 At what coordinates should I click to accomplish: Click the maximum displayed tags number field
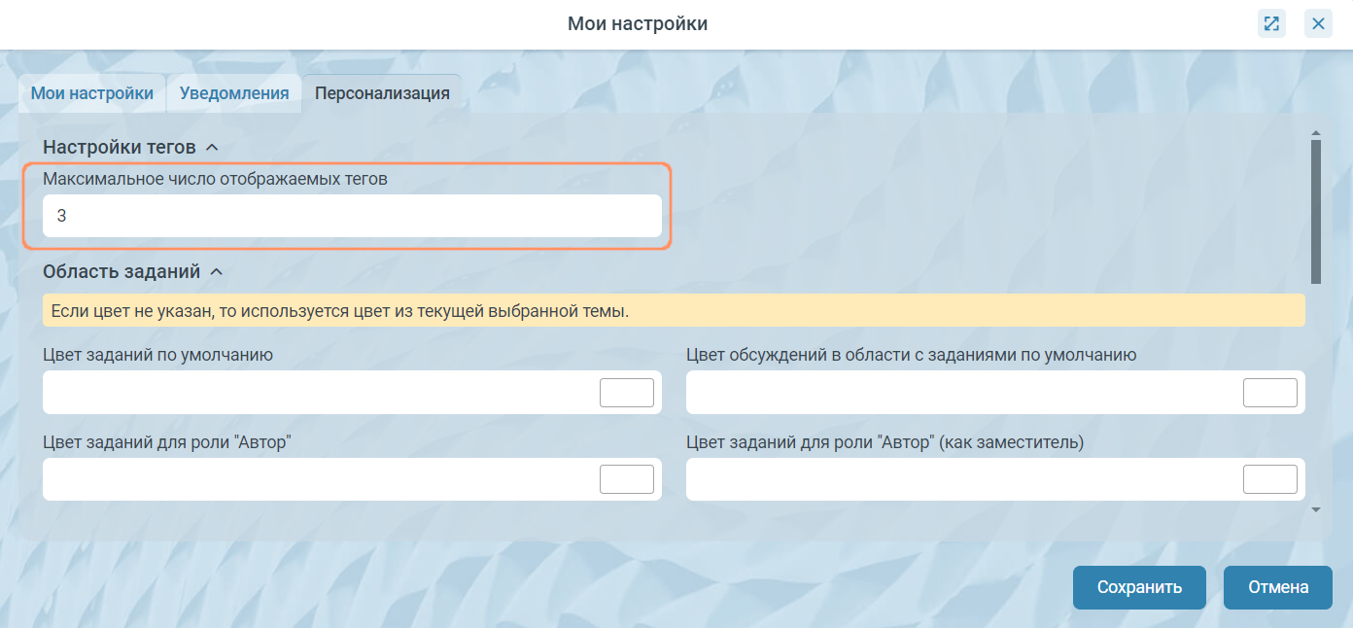click(352, 216)
